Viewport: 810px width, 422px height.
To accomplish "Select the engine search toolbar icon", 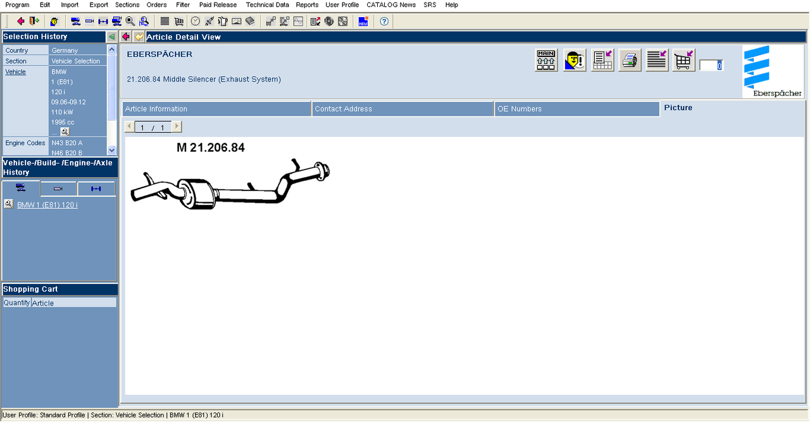I will [x=89, y=21].
